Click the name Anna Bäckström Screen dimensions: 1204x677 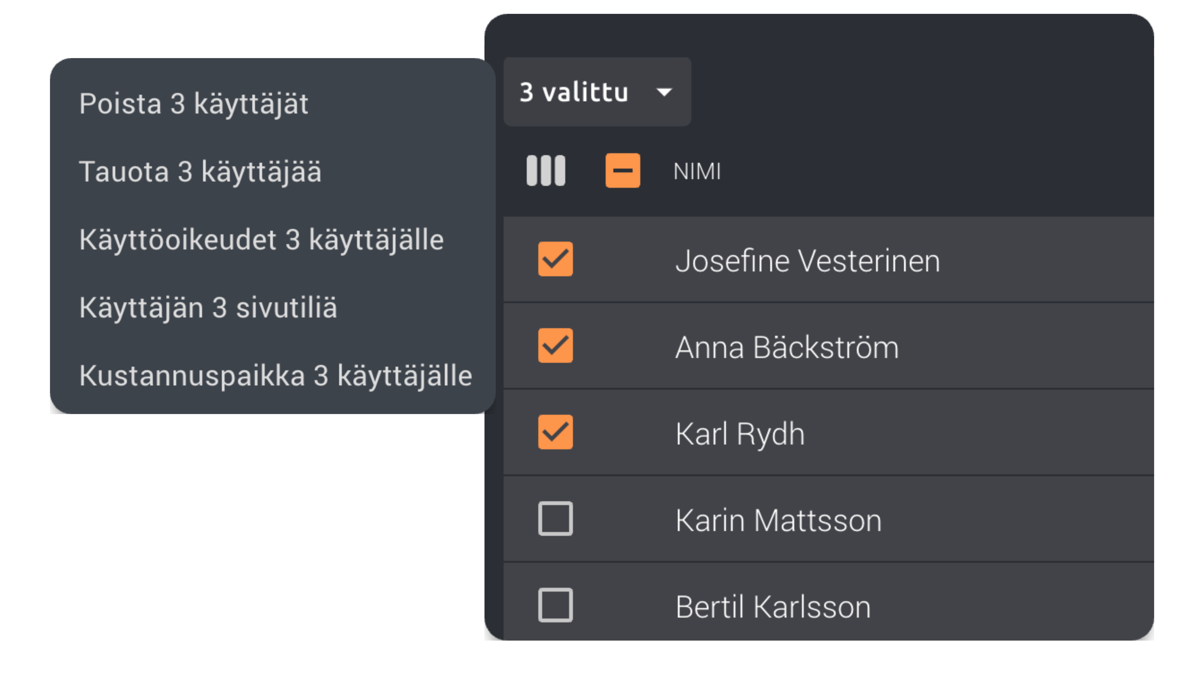[x=787, y=347]
